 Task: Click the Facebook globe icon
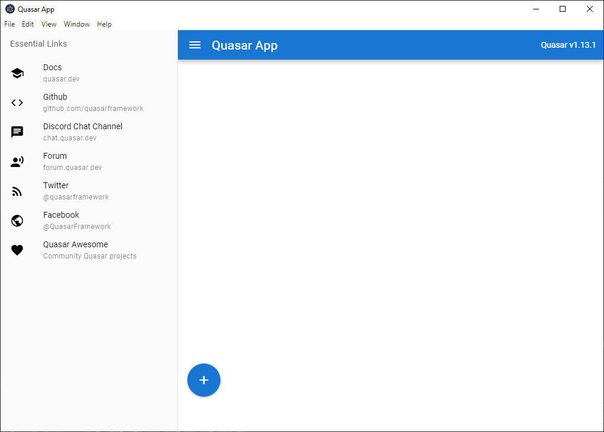point(17,220)
